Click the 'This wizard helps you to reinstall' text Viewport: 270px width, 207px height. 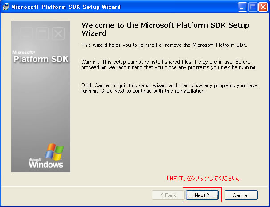click(x=164, y=45)
